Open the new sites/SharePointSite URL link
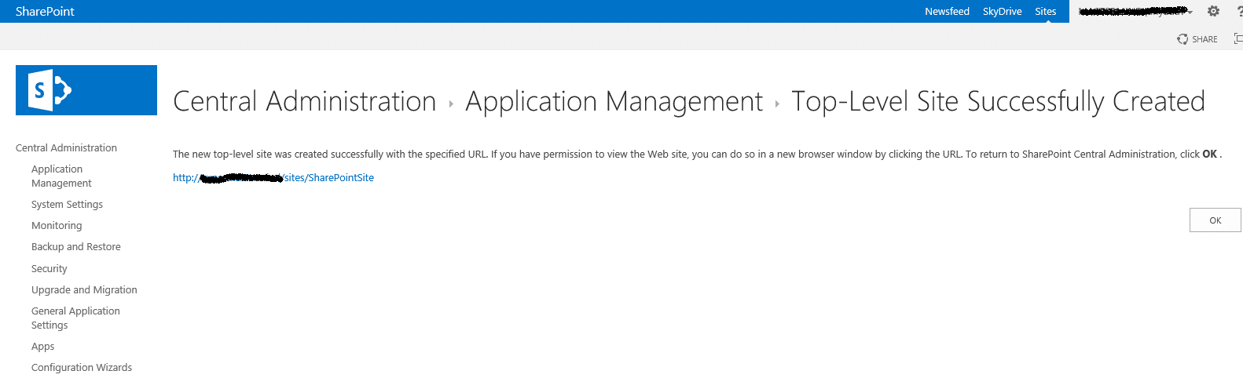This screenshot has height=389, width=1243. (x=273, y=178)
